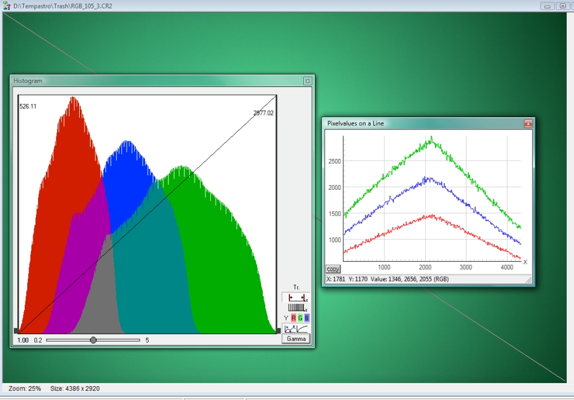Close the Pixelvalues on a Line window
The width and height of the screenshot is (574, 400).
(528, 124)
